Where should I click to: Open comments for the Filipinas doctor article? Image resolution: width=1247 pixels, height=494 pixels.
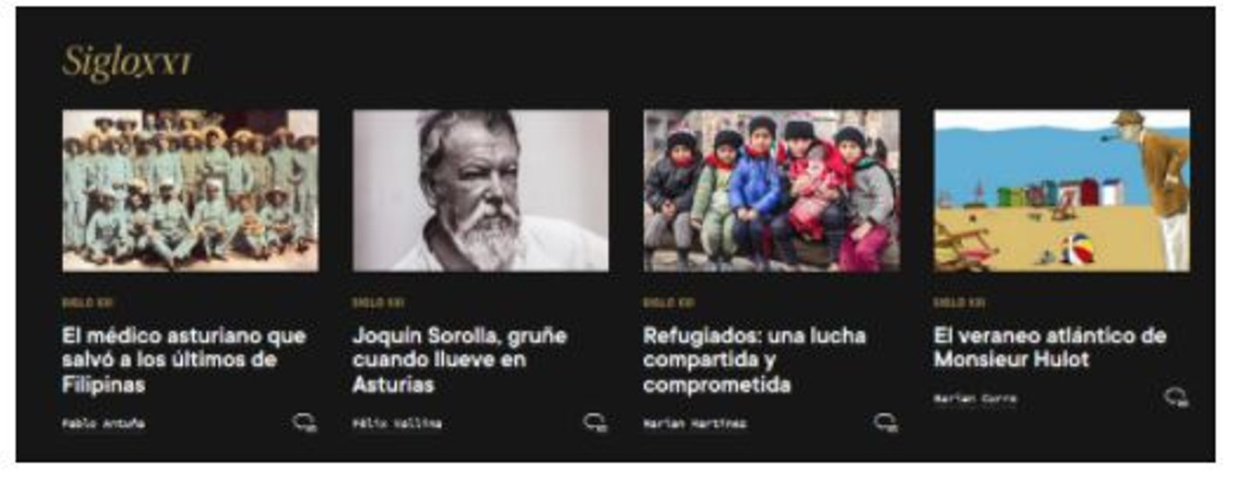[305, 423]
